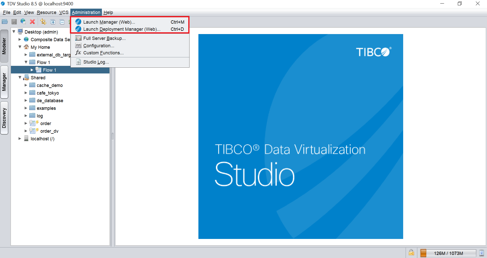Click the expand all plus icon
Image resolution: width=487 pixels, height=258 pixels.
point(53,22)
